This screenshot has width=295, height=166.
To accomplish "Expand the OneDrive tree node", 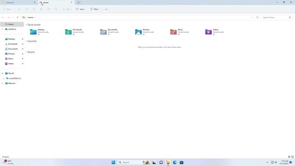I will pyautogui.click(x=2, y=29).
